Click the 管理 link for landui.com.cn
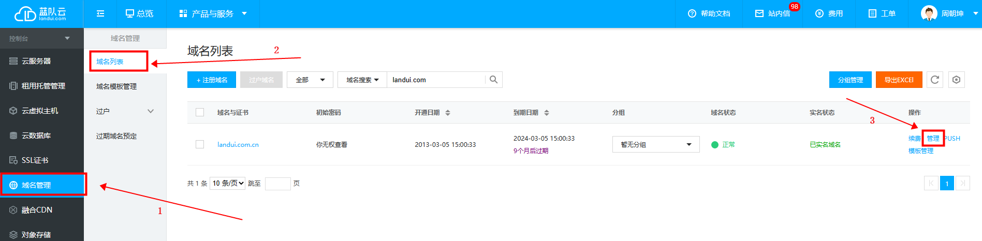The image size is (982, 241). click(x=933, y=138)
